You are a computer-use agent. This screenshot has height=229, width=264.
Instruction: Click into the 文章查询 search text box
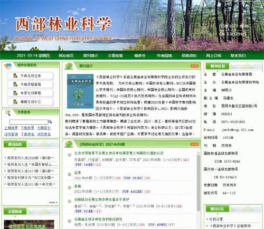point(29,122)
